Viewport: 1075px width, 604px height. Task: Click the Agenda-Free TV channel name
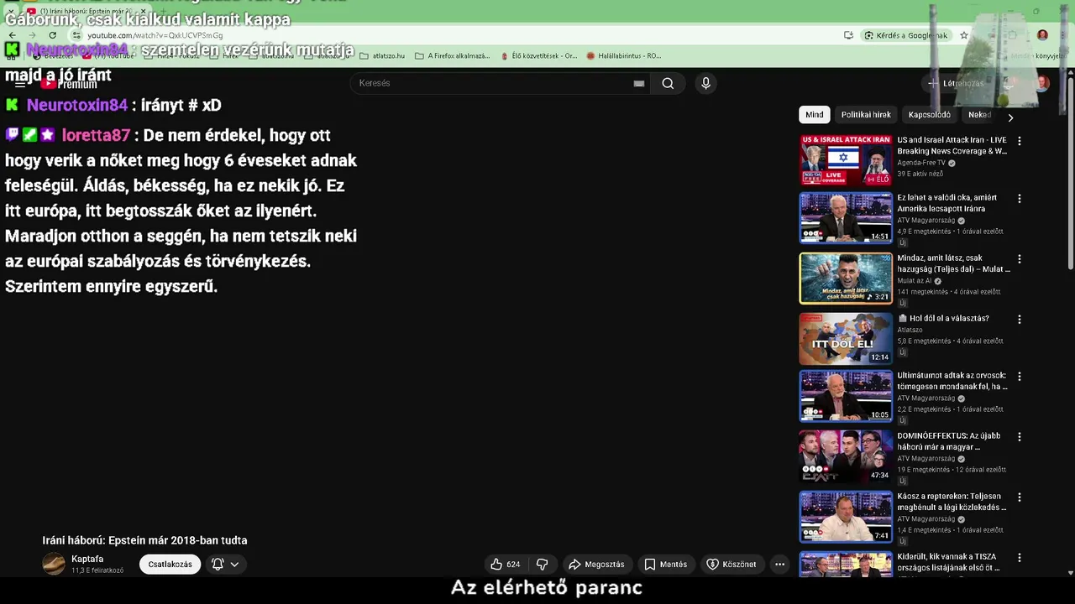(x=921, y=163)
